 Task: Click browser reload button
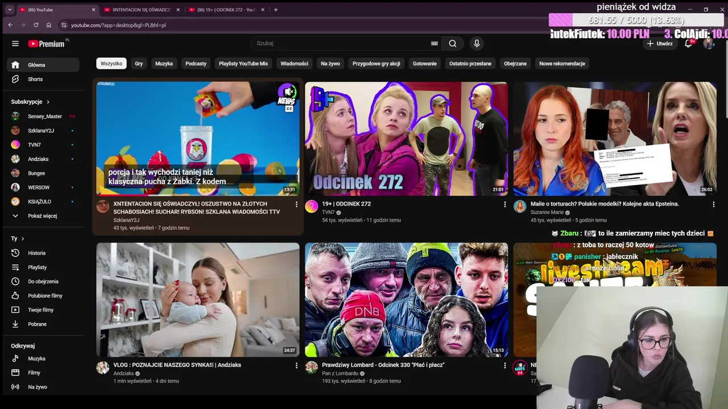click(36, 25)
